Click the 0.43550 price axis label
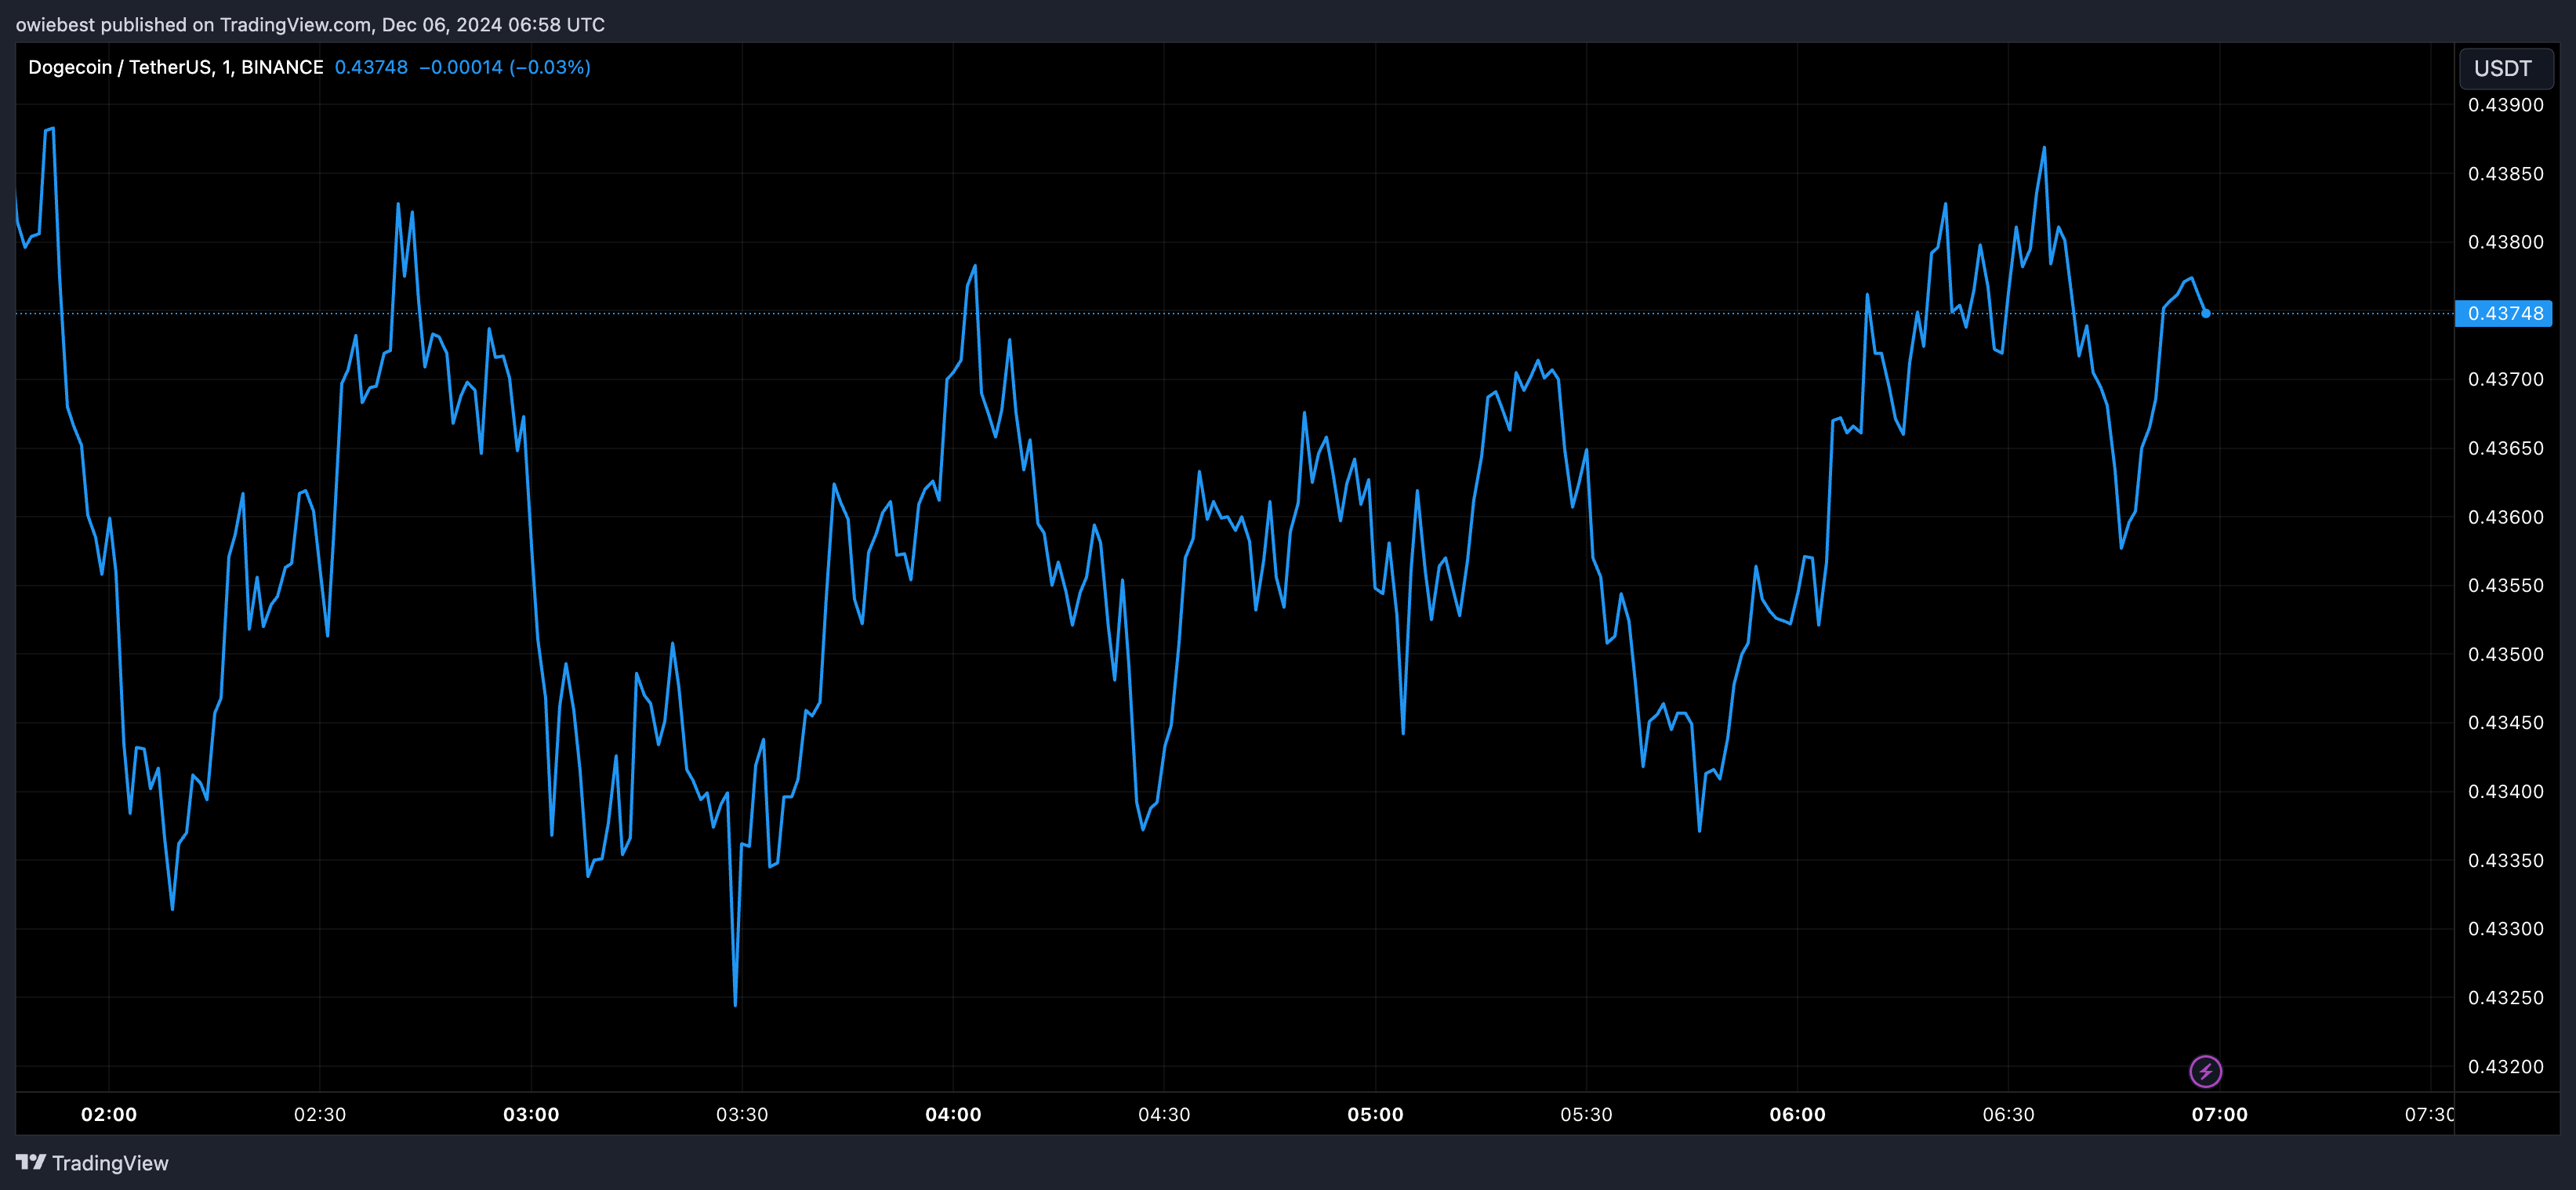This screenshot has height=1190, width=2576. pos(2505,585)
